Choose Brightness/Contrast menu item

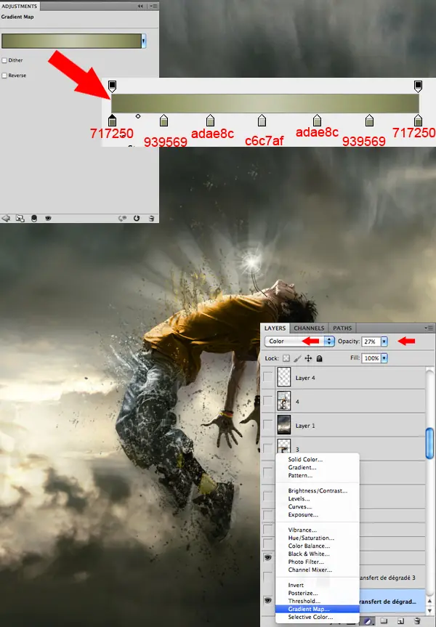(318, 490)
